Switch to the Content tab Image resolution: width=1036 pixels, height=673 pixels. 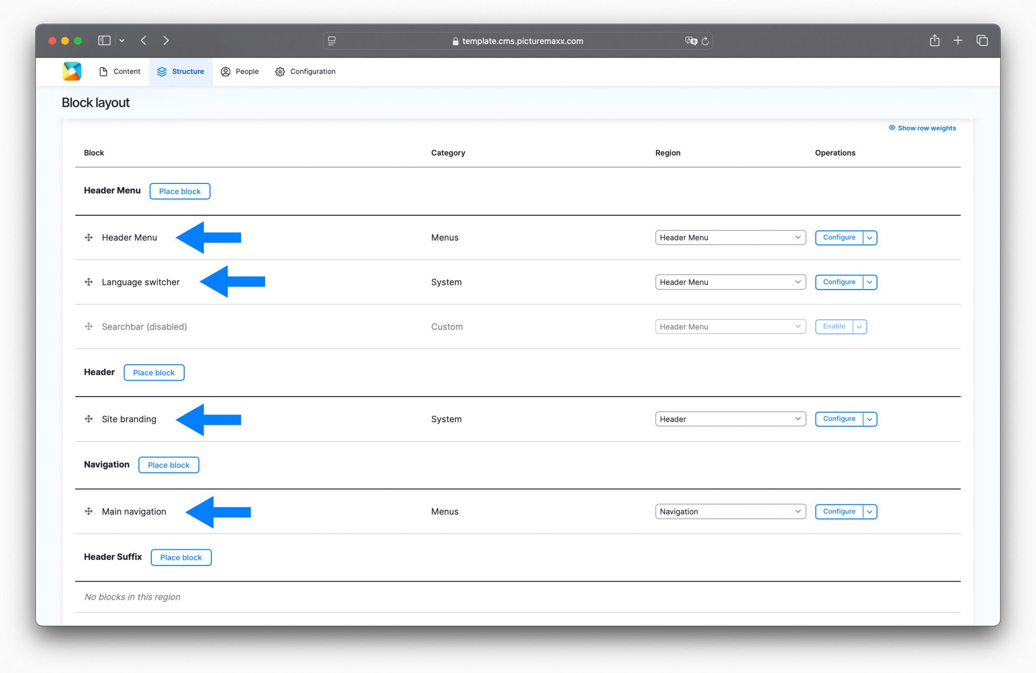coord(120,71)
